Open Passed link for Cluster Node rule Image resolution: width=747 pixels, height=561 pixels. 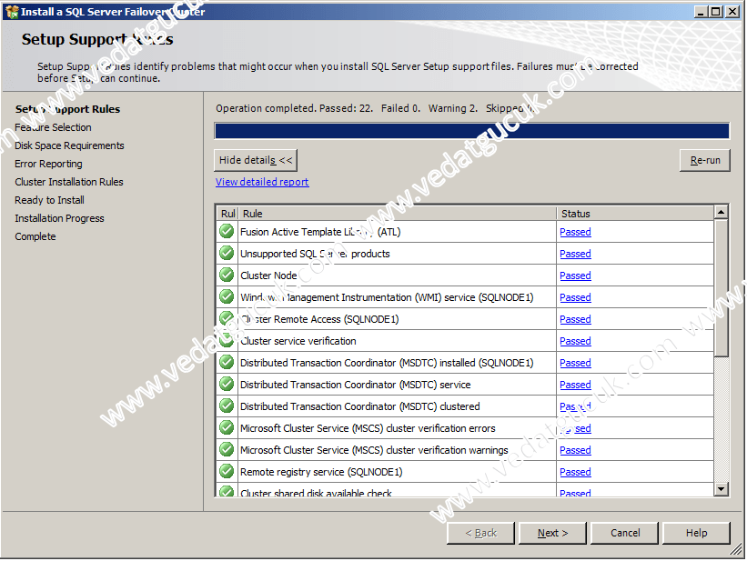[575, 275]
